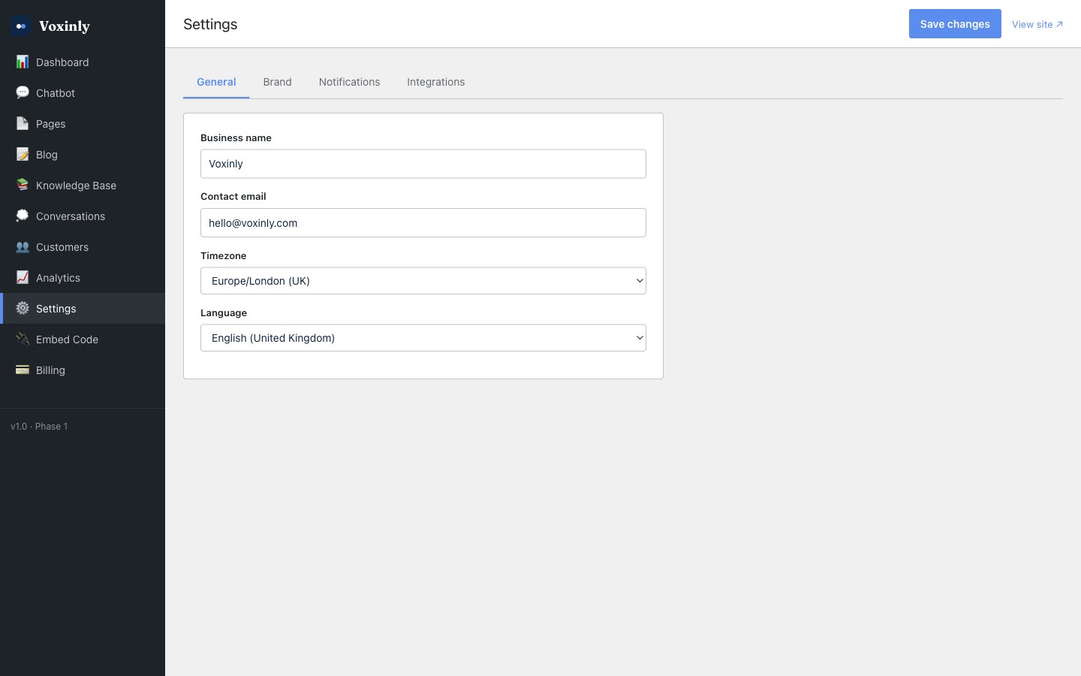Navigate to Analytics
Screen dimensions: 1081x676
point(83,278)
